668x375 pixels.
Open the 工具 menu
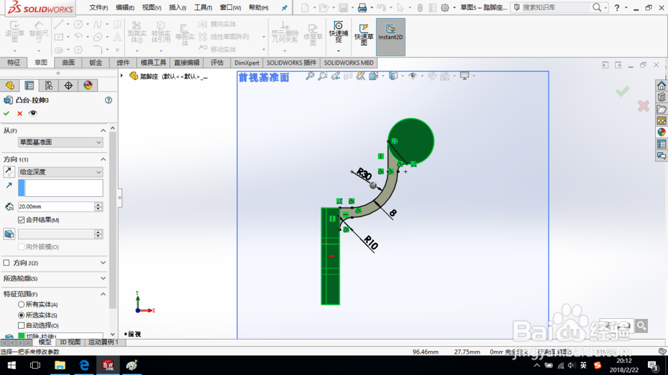(x=203, y=7)
